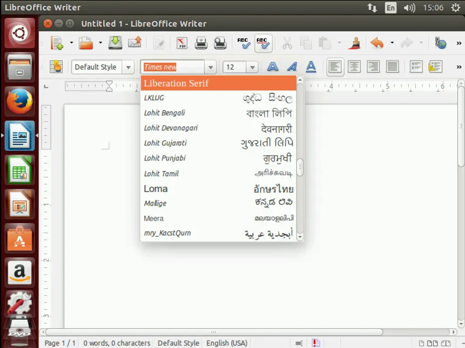Collapse the font name dropdown arrow
Viewport: 465px width, 348px height.
(x=211, y=67)
